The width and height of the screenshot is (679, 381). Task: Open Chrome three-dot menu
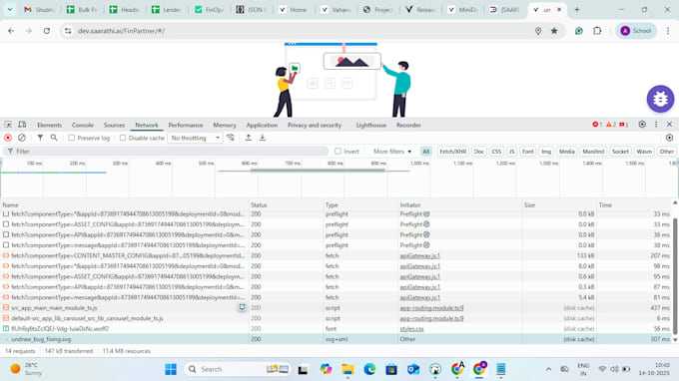pyautogui.click(x=668, y=31)
